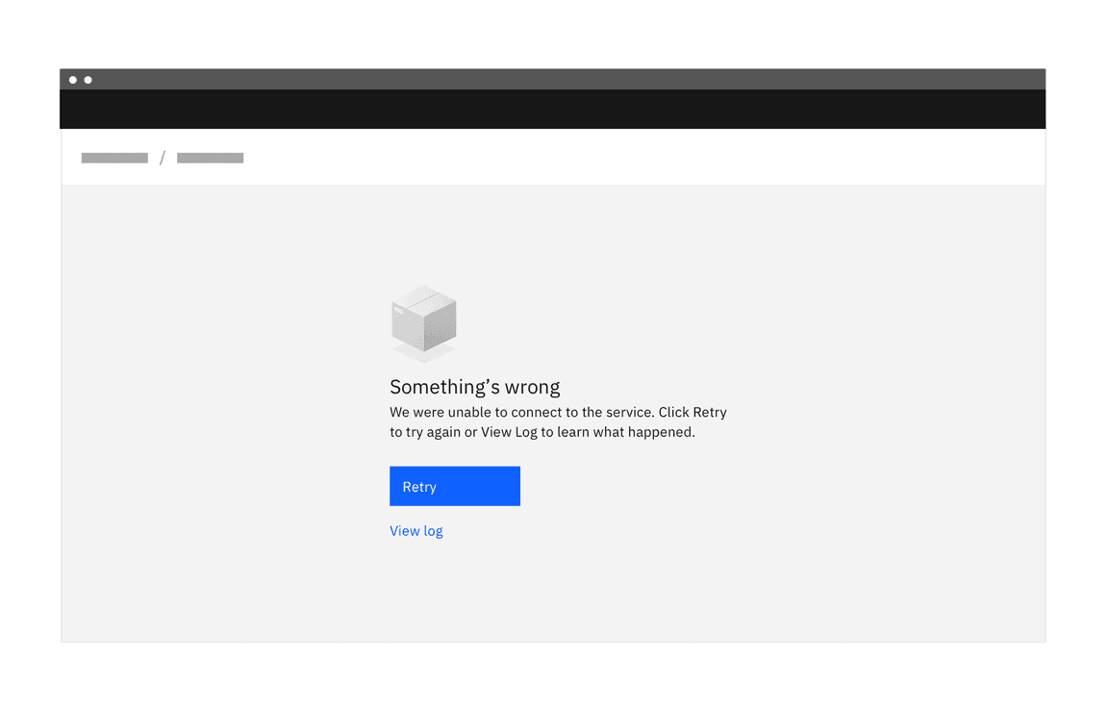1108x713 pixels.
Task: Click the breadcrumb separator slash
Action: [162, 157]
